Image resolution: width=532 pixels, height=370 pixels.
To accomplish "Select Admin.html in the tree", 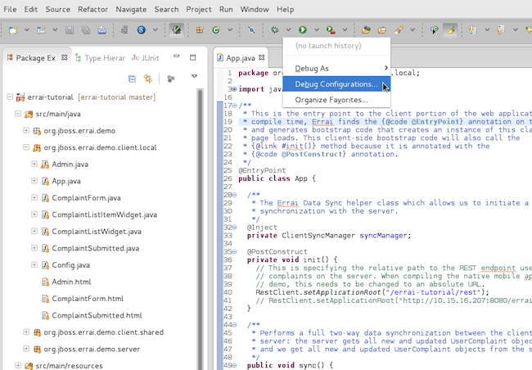I will click(x=71, y=282).
